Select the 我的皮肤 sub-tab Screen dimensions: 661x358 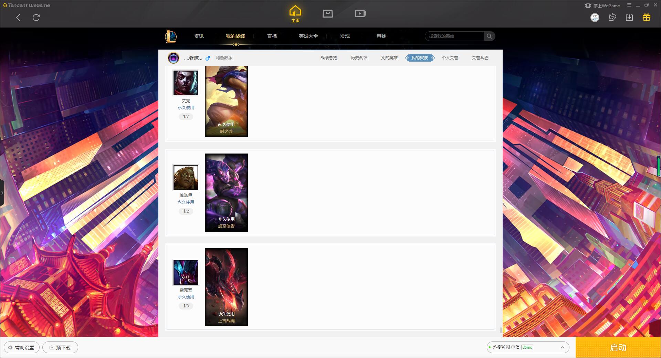(x=420, y=58)
